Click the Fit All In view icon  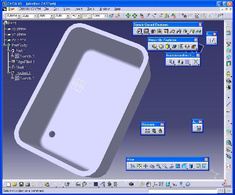pos(139,166)
